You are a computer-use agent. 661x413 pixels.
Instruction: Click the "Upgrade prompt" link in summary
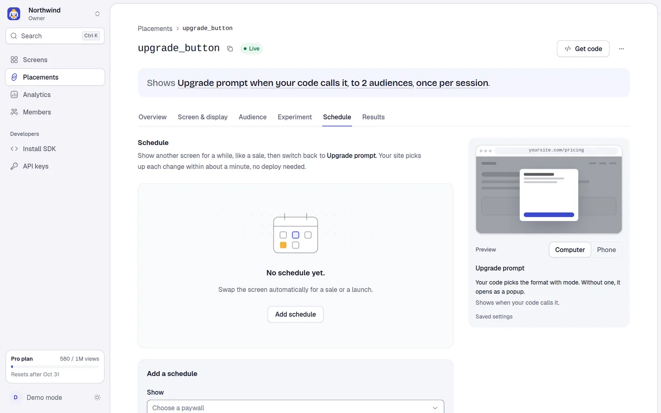click(212, 83)
